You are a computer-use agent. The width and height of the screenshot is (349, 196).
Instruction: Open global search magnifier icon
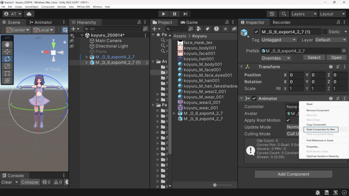pyautogui.click(x=284, y=14)
